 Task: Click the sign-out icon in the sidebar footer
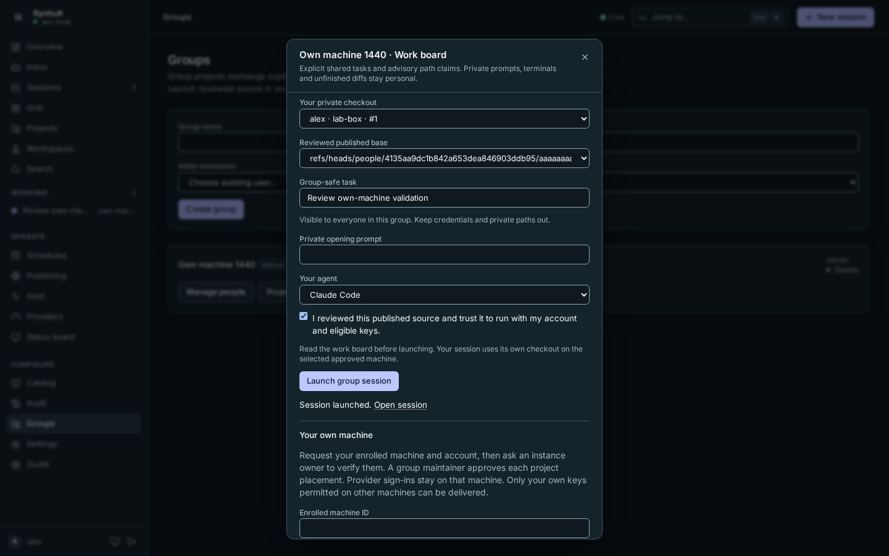pos(132,542)
